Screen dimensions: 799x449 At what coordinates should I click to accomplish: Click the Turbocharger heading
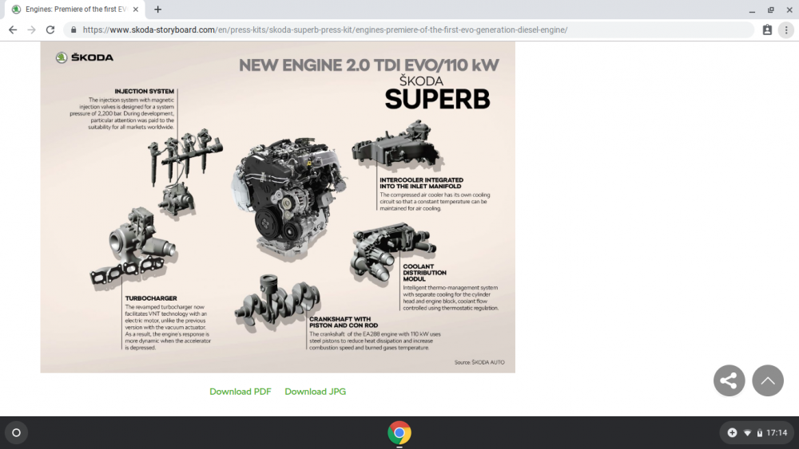151,298
